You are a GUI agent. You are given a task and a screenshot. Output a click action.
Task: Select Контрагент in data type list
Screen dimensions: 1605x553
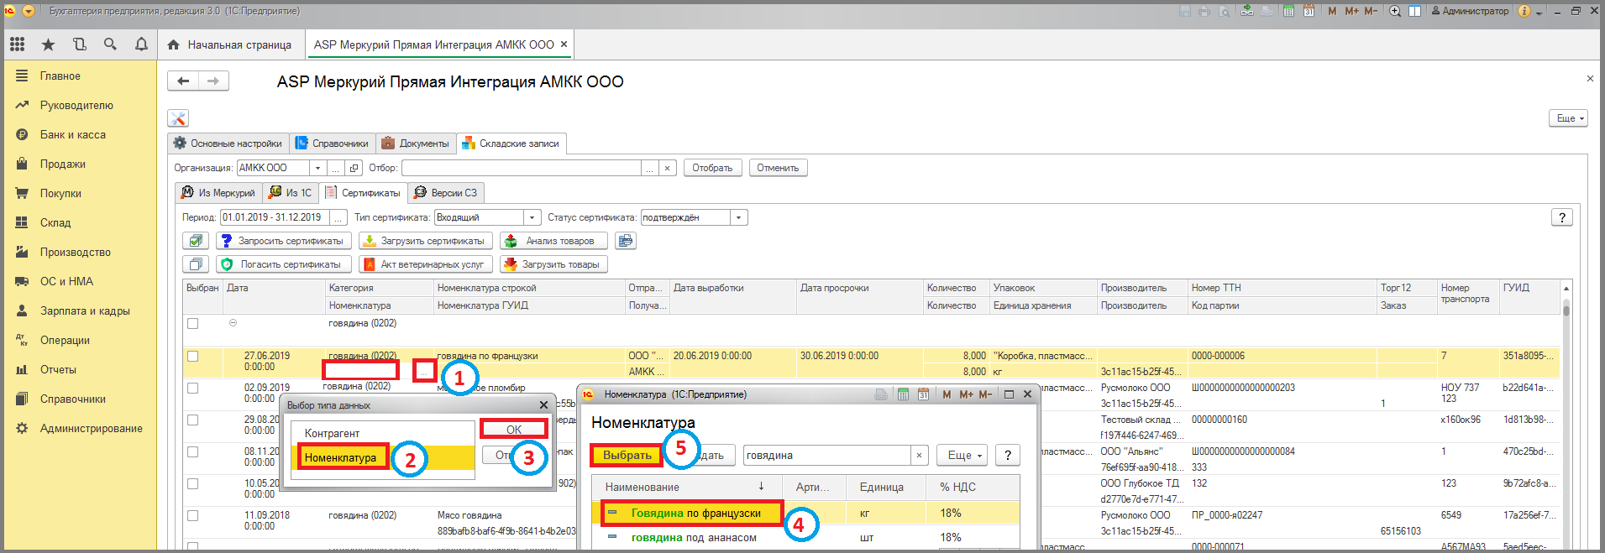coord(383,433)
